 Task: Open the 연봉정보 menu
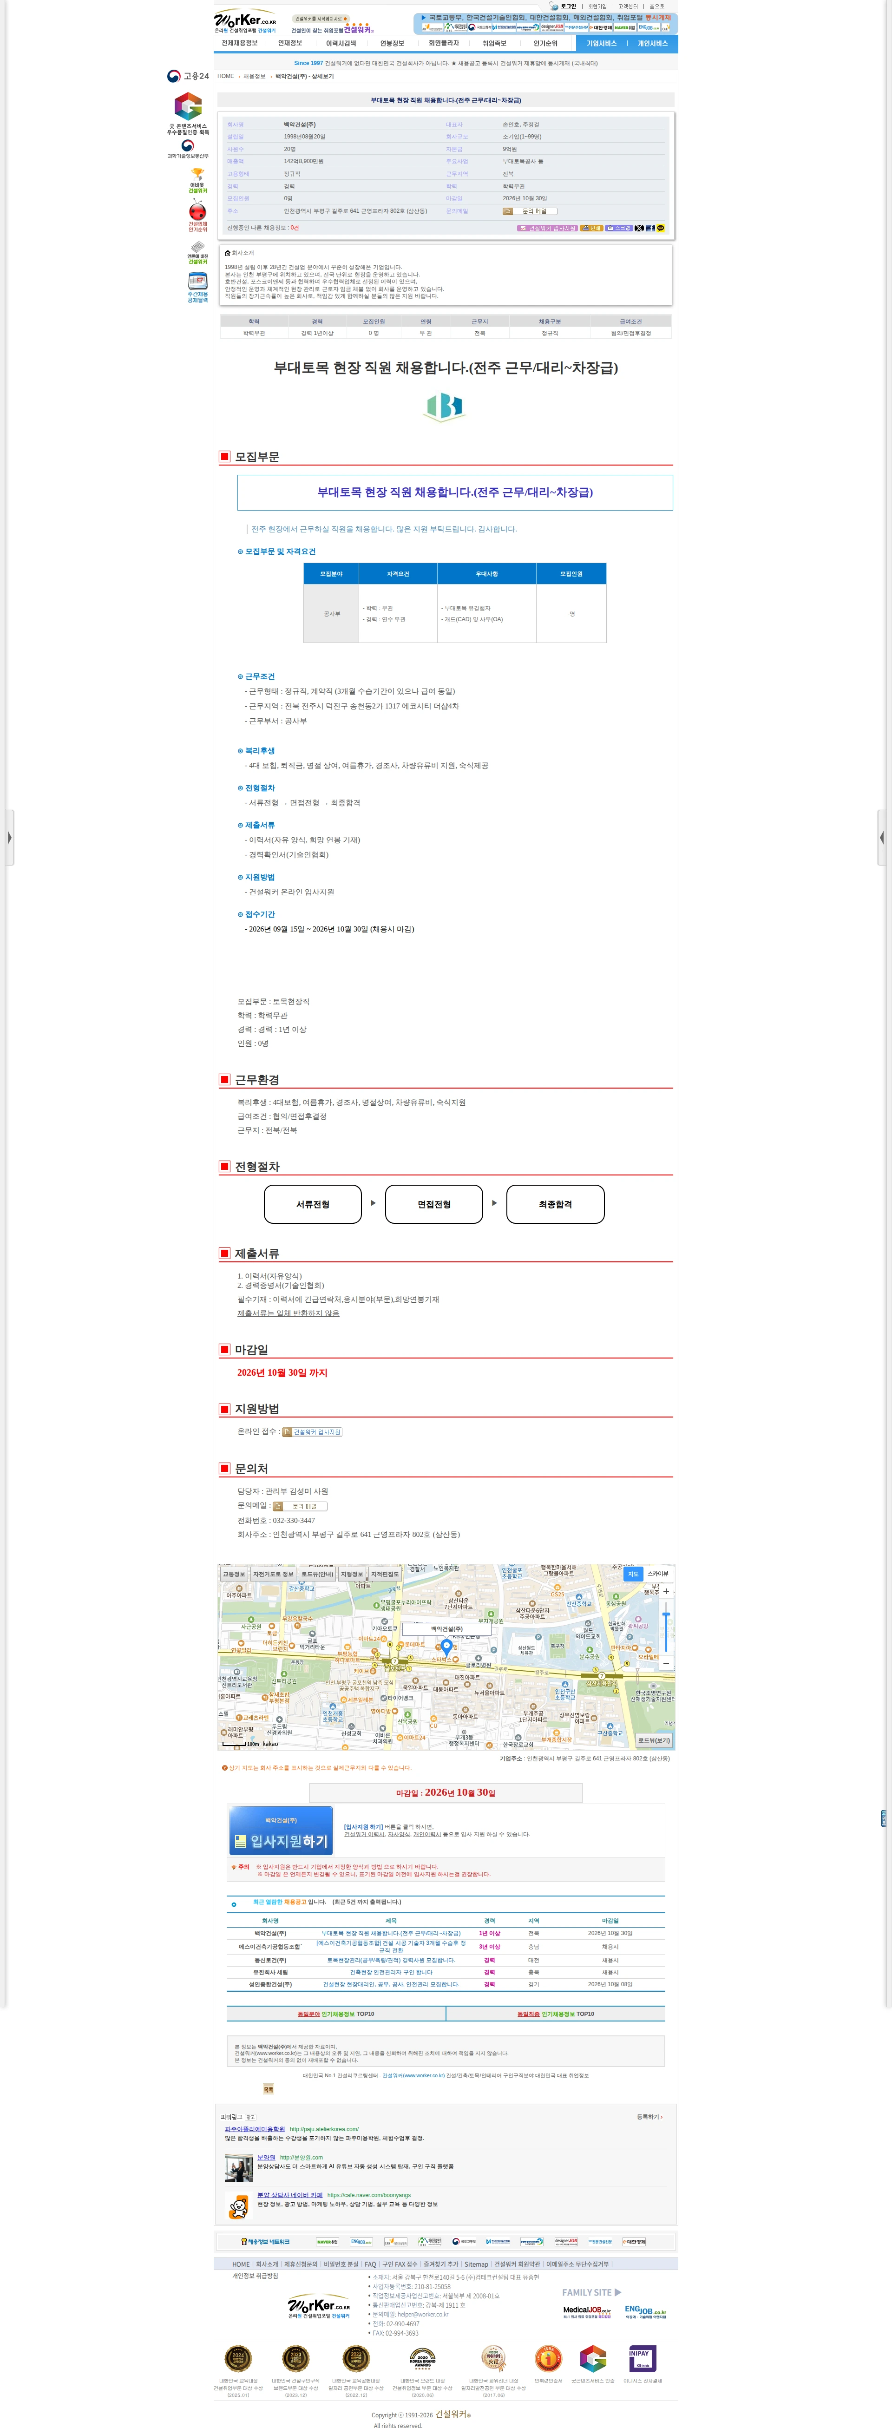coord(392,43)
